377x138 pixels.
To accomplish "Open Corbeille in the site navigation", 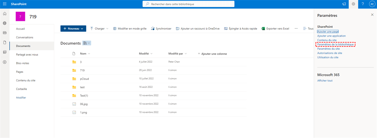I will tap(21, 89).
